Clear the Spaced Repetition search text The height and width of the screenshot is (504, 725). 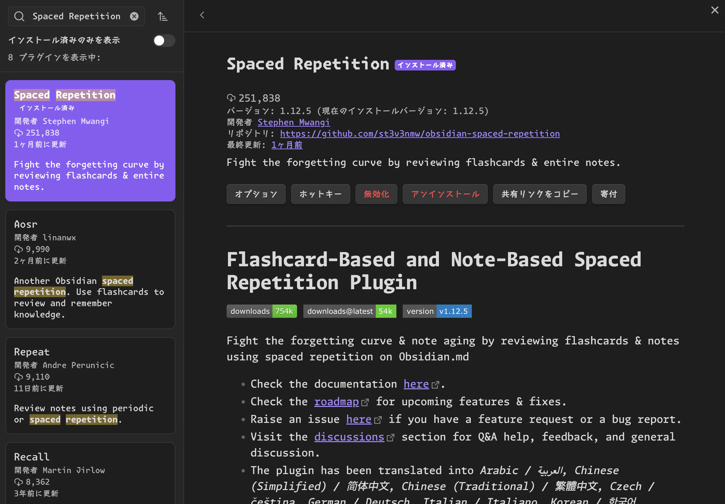click(134, 16)
